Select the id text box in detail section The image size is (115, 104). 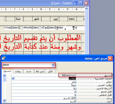(x=80, y=28)
